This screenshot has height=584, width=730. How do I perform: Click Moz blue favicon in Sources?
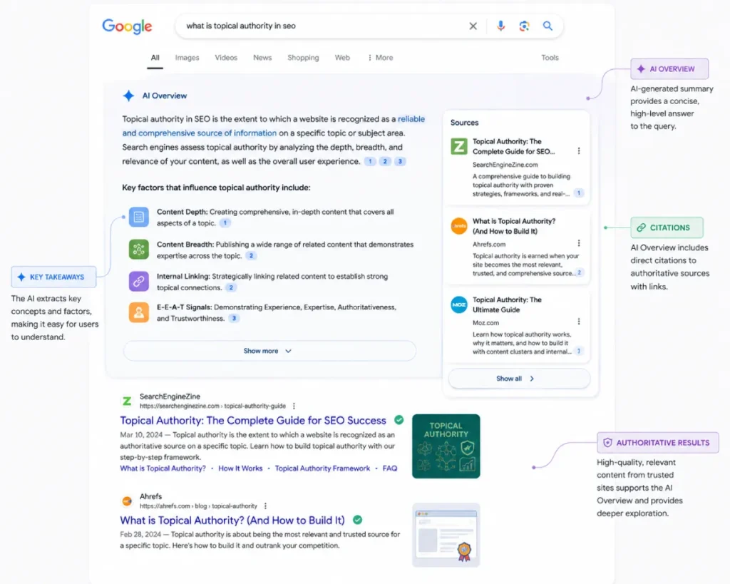[459, 304]
